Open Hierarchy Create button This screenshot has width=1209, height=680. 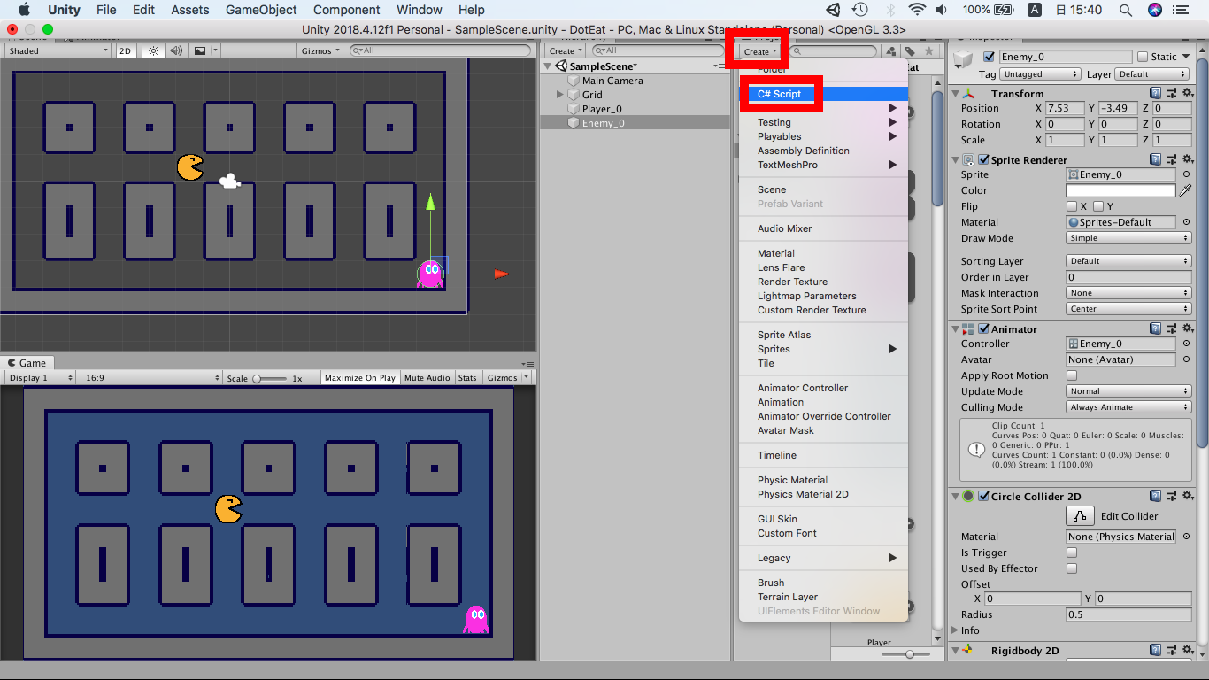point(566,51)
